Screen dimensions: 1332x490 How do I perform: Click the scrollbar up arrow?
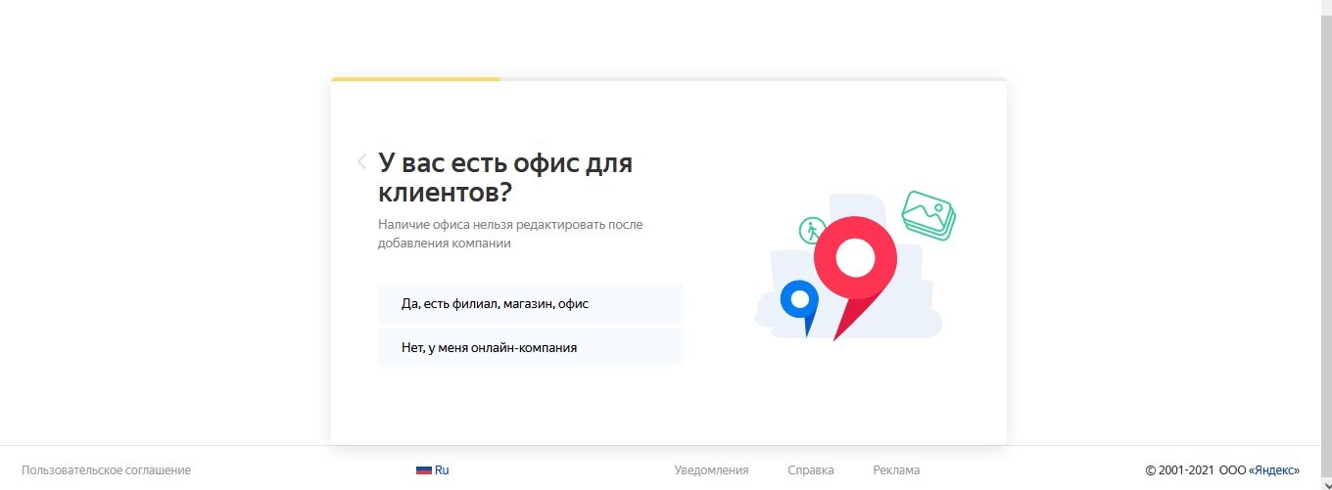pyautogui.click(x=1325, y=6)
